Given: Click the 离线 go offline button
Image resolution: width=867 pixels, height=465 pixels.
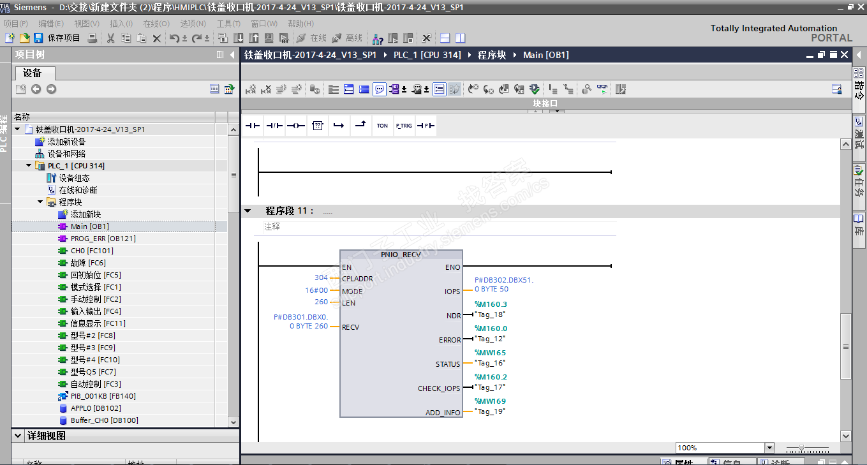Looking at the screenshot, I should point(348,38).
